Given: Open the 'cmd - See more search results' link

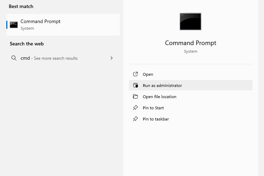Looking at the screenshot, I should (x=49, y=58).
